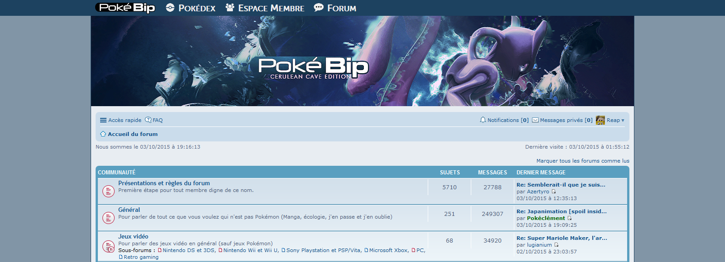725x262 pixels.
Task: Open Sony Playstation et PSP/Vita subforum
Action: pos(324,250)
